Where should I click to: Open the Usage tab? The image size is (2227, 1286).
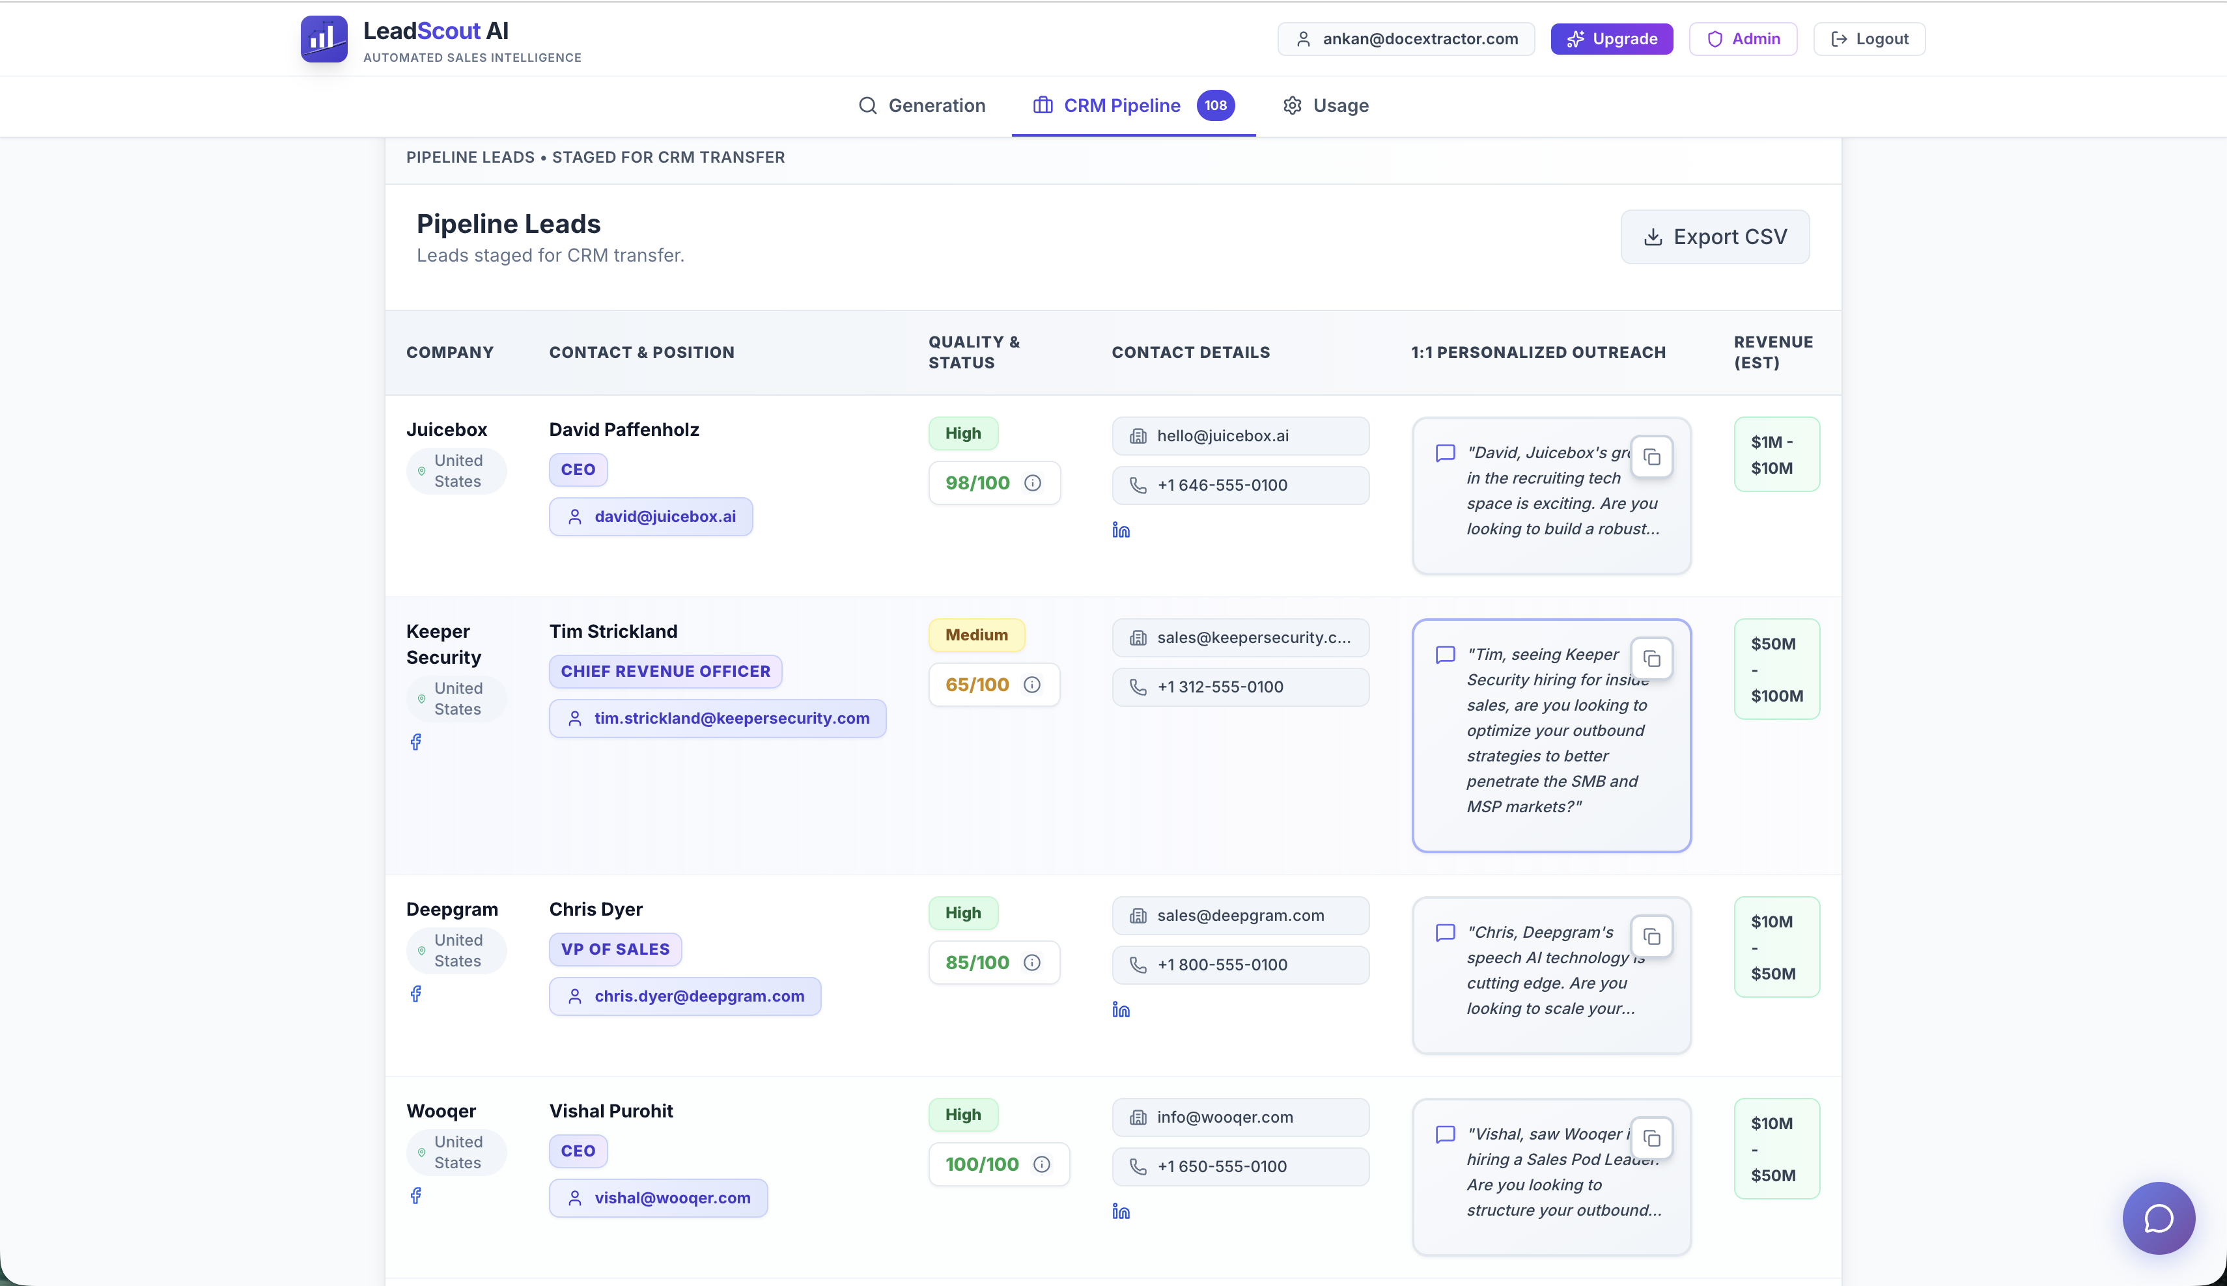(x=1324, y=105)
